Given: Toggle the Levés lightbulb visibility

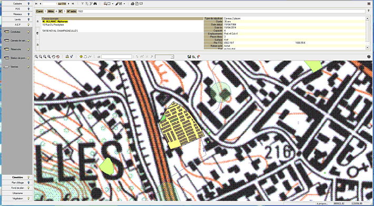Looking at the screenshot, I should click(28, 19).
